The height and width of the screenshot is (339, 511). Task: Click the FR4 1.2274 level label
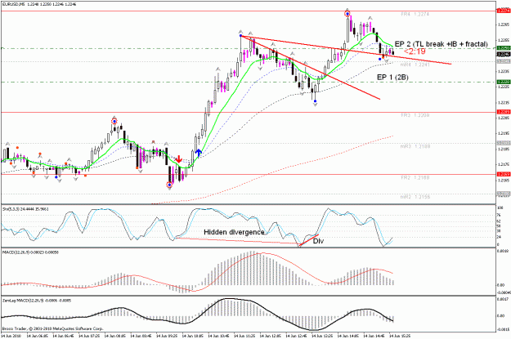coord(415,15)
